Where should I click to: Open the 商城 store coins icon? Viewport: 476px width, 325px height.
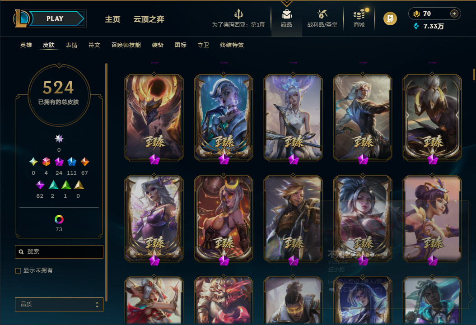[x=359, y=14]
